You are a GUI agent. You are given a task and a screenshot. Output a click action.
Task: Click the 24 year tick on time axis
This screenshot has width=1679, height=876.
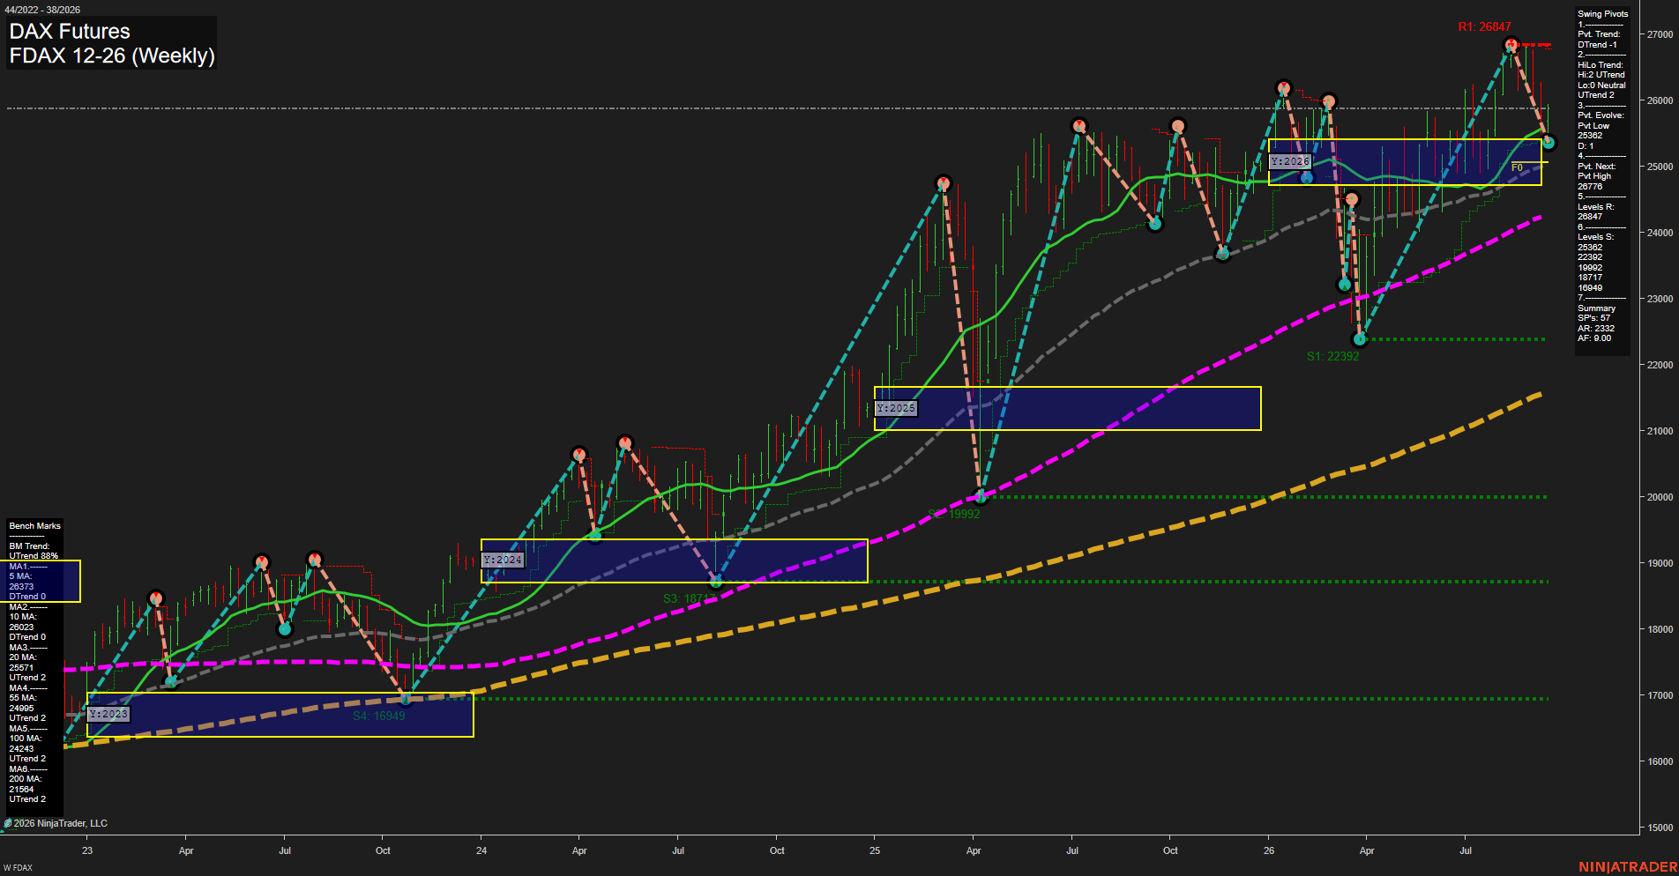click(x=481, y=850)
